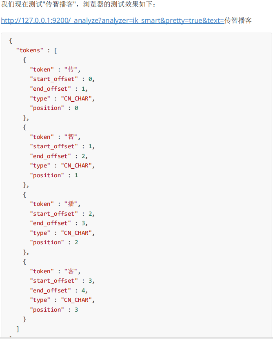
Task: Click the "end_offset" : 4 line
Action: coord(58,290)
